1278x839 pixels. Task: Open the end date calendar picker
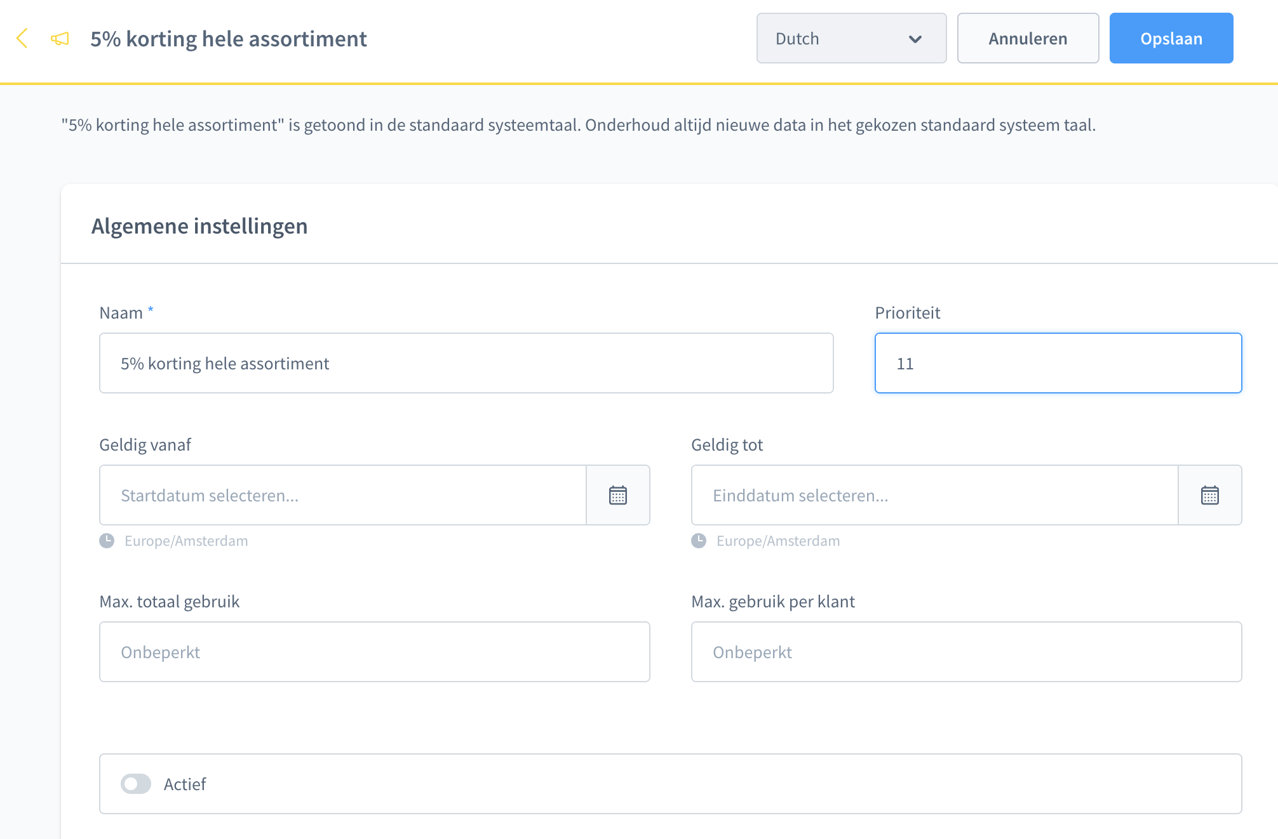pos(1209,495)
